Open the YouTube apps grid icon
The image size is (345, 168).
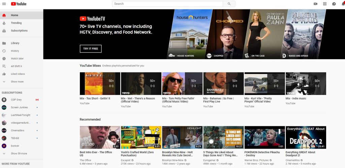pos(325,4)
